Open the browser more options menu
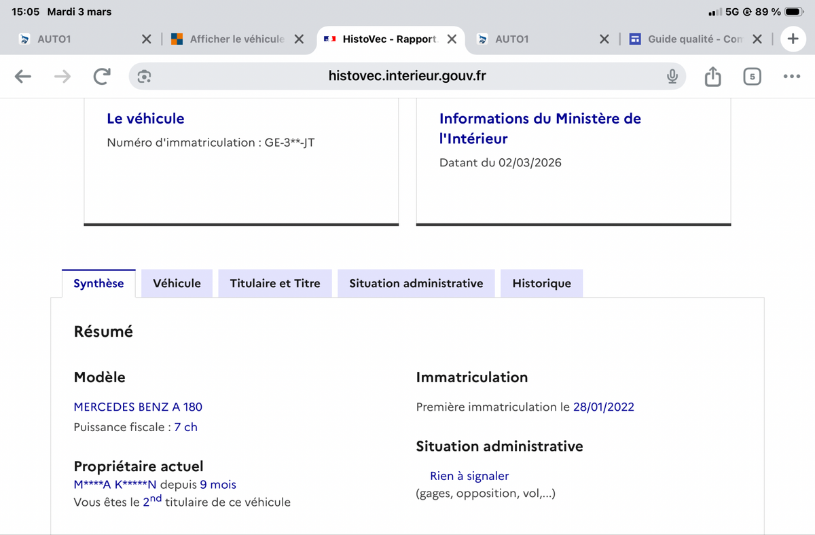The width and height of the screenshot is (815, 535). pyautogui.click(x=791, y=77)
